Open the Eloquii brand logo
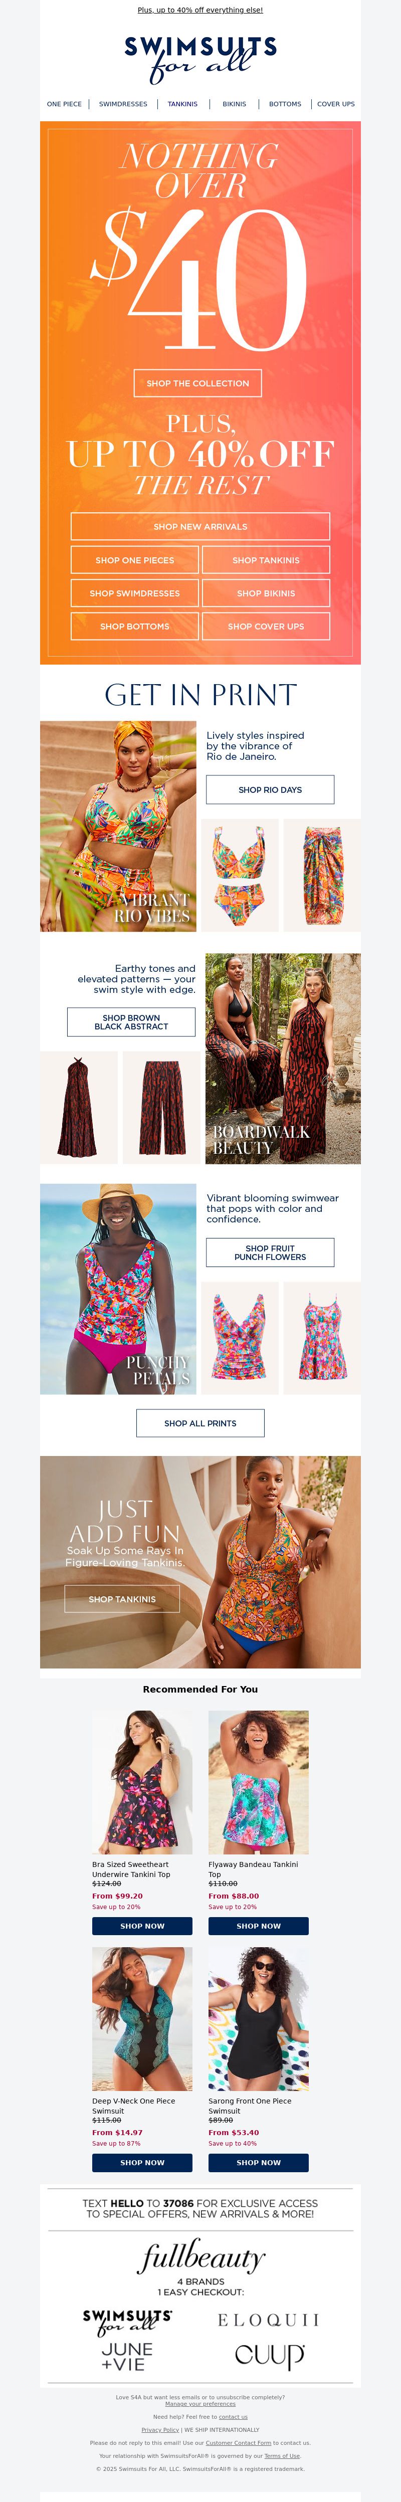Screen dimensions: 401x2502 pos(268,2321)
